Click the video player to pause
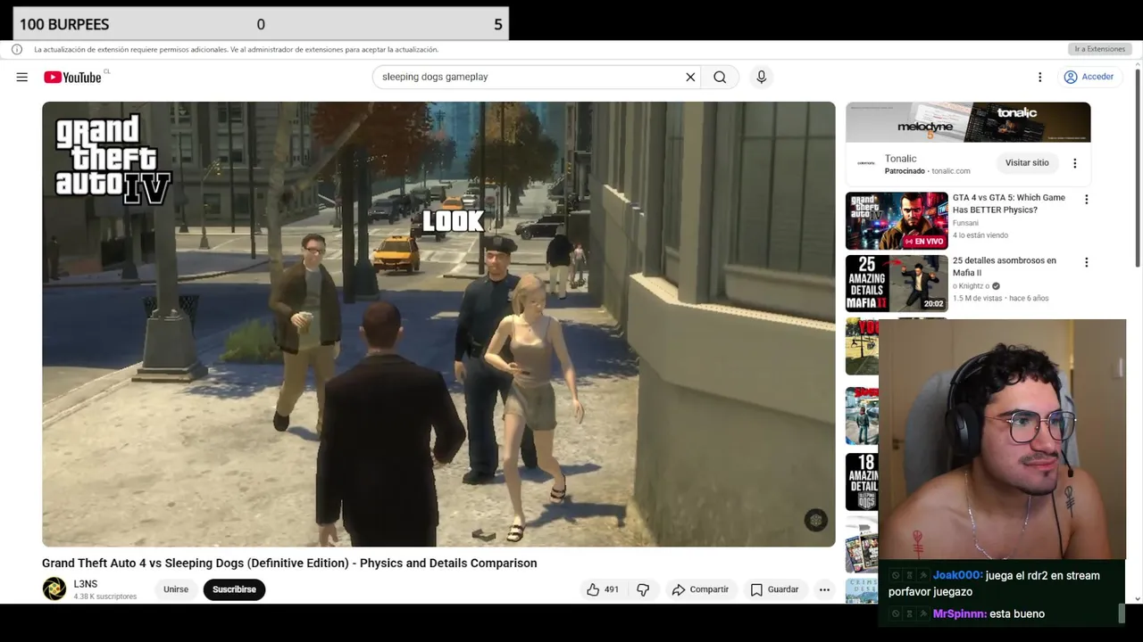Viewport: 1143px width, 642px height. tap(438, 324)
